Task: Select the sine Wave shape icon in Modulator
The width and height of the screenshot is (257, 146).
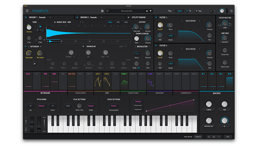Action: coord(137,54)
